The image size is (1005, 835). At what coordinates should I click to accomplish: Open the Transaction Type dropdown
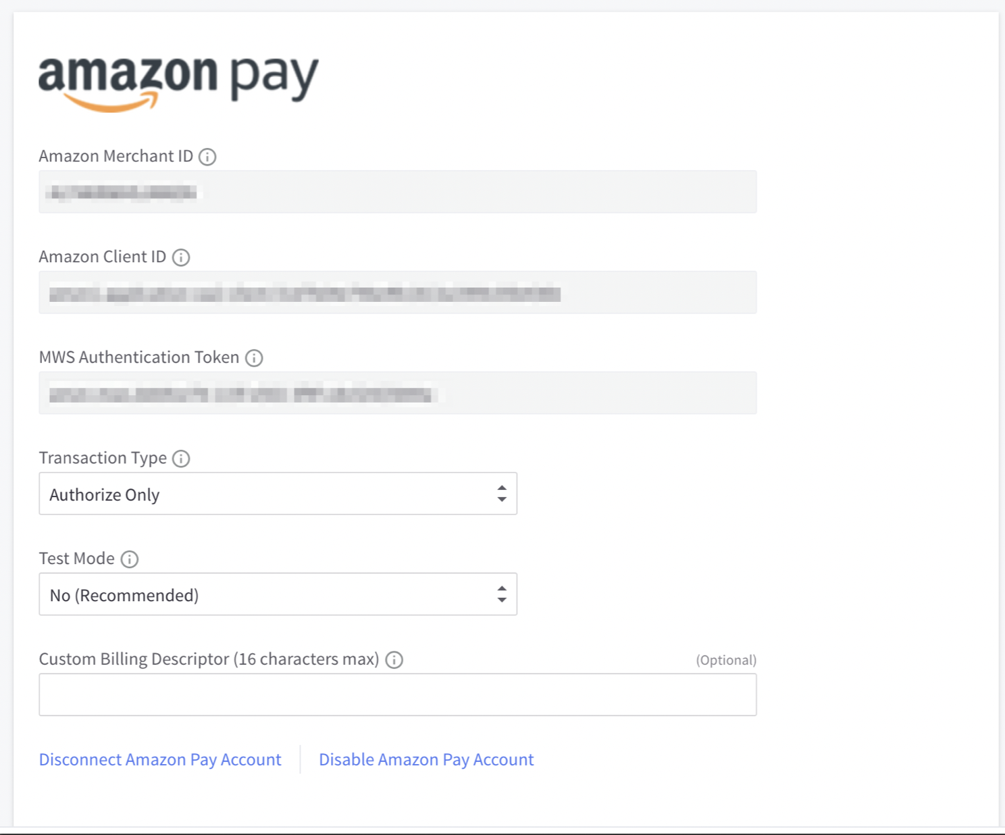(x=278, y=494)
